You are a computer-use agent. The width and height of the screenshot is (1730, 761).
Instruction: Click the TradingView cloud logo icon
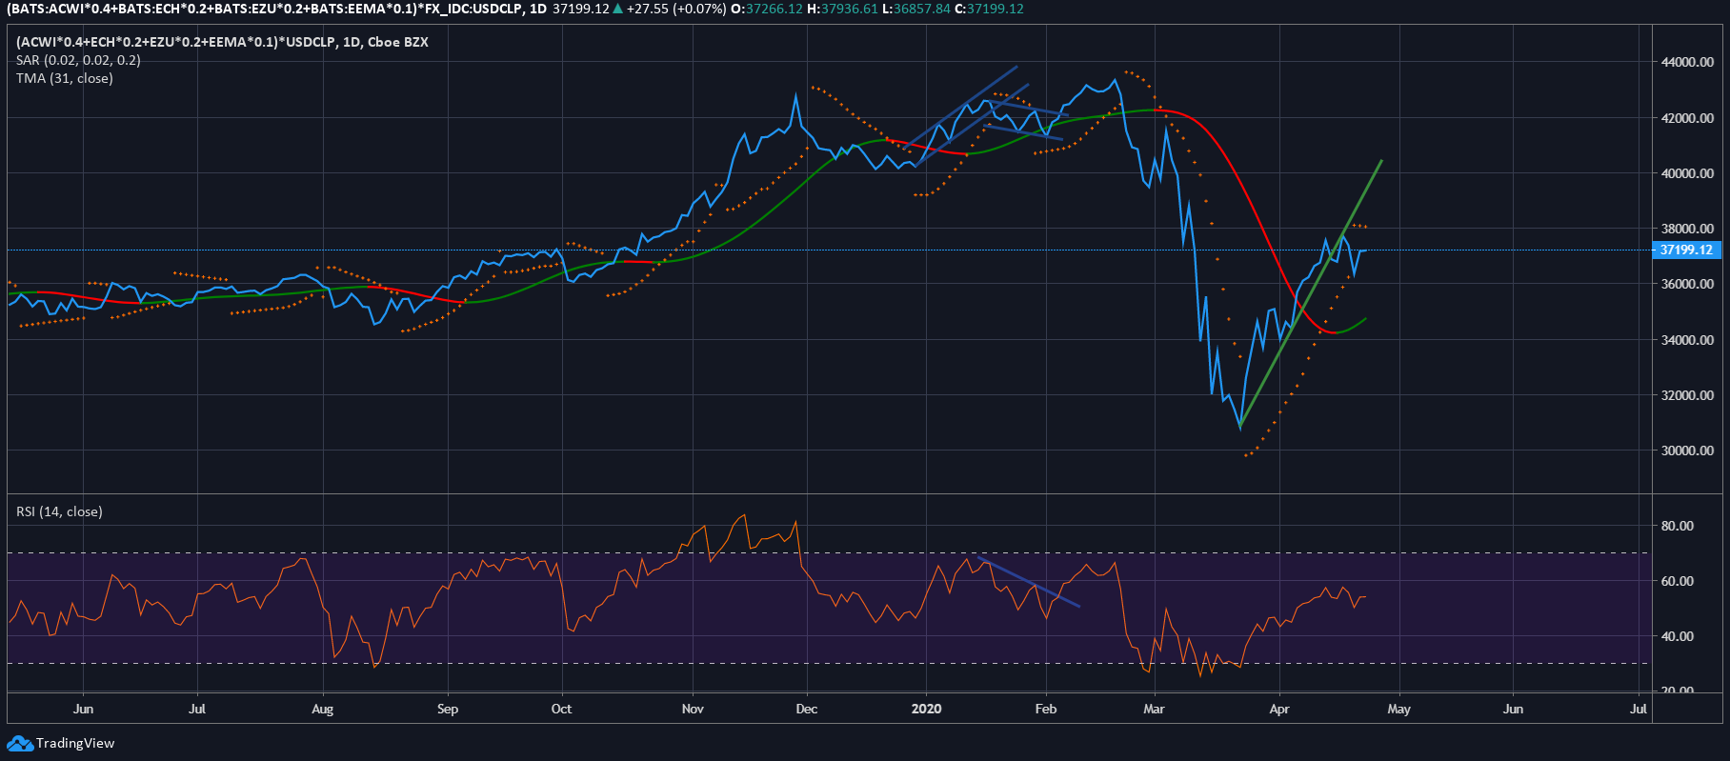pos(19,743)
